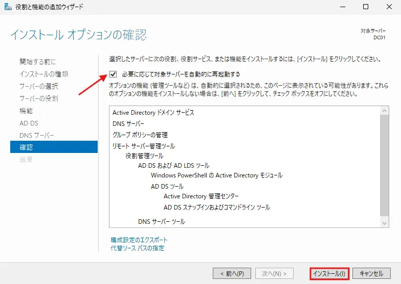Click the DC01 target server name
Image resolution: width=401 pixels, height=284 pixels.
pyautogui.click(x=380, y=38)
